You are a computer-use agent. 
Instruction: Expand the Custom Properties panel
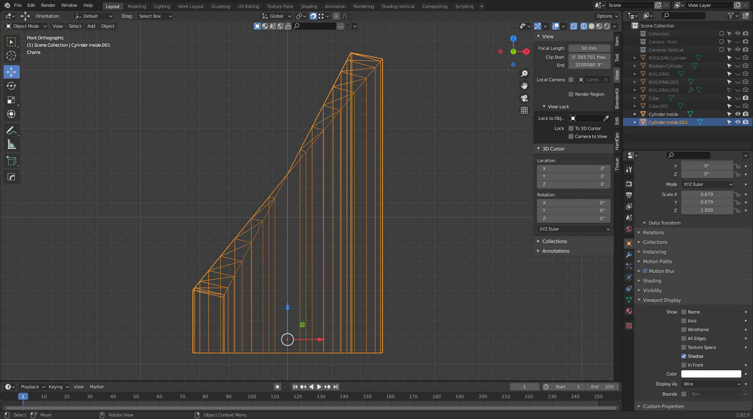663,406
